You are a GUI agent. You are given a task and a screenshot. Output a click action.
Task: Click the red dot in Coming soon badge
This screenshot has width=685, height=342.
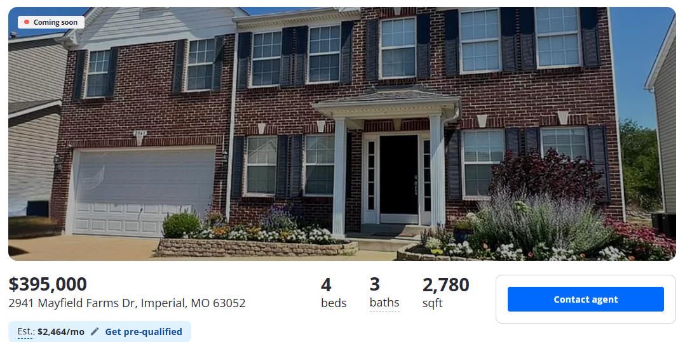pyautogui.click(x=27, y=22)
